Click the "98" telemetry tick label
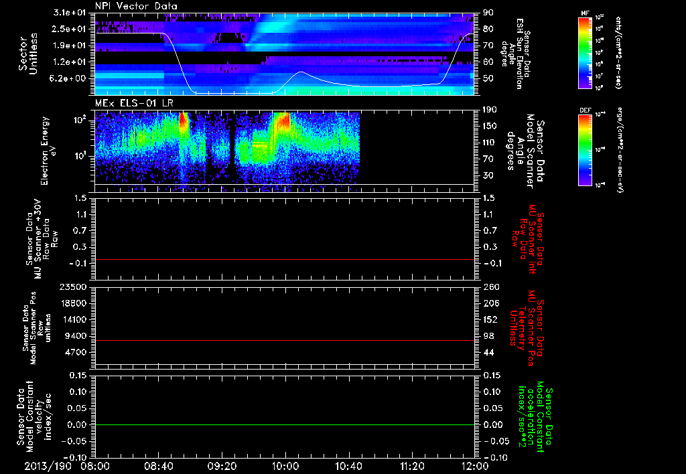 coord(488,336)
